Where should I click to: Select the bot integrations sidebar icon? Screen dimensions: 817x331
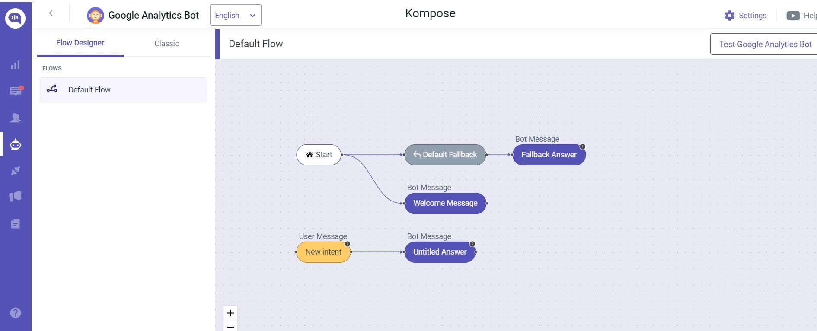[16, 144]
